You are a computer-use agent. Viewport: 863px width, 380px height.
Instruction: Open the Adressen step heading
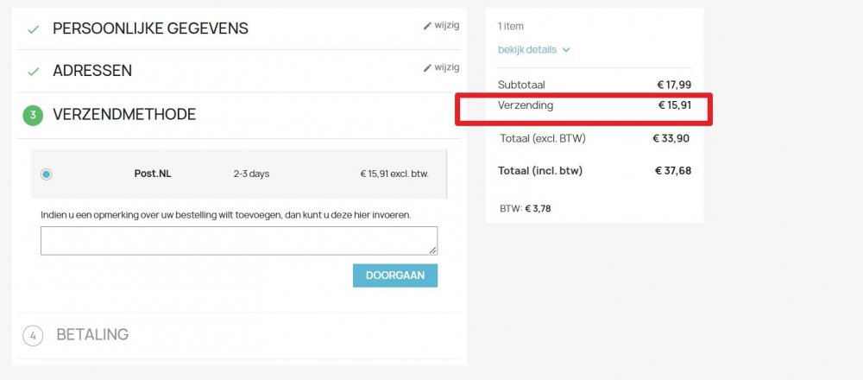tap(92, 71)
